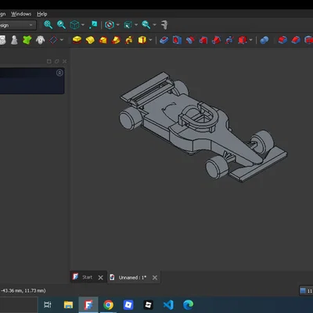Close the Unnamed : 1* tab
The image size is (313, 313).
[155, 278]
